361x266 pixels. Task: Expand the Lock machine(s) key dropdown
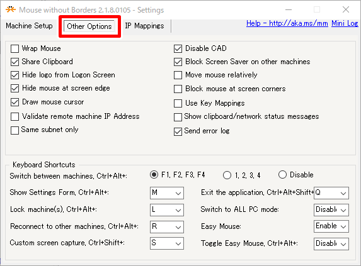coord(167,210)
